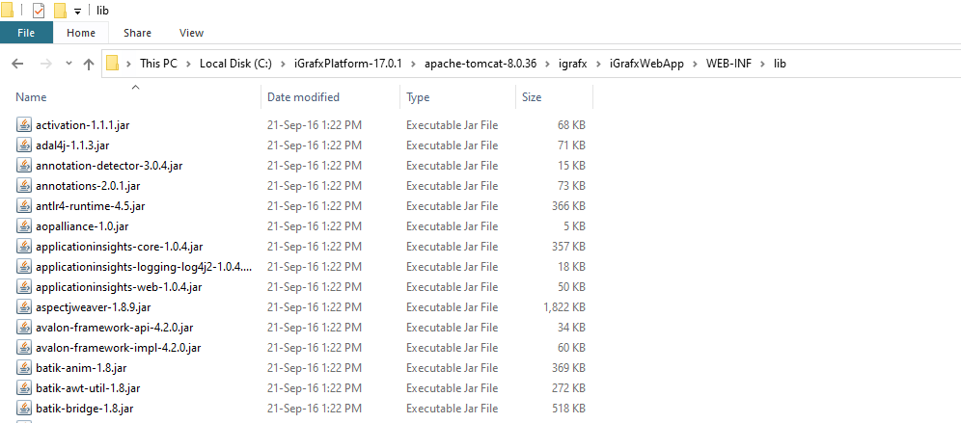Open the Share ribbon tab
Viewport: 961px width, 423px height.
(x=135, y=33)
